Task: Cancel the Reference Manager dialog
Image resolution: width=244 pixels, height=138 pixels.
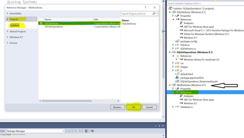Action: coord(149,107)
